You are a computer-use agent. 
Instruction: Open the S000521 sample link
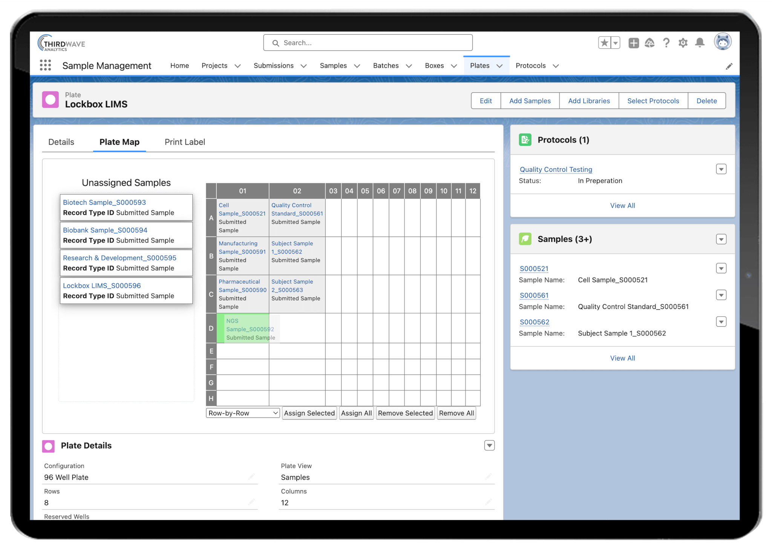tap(534, 269)
